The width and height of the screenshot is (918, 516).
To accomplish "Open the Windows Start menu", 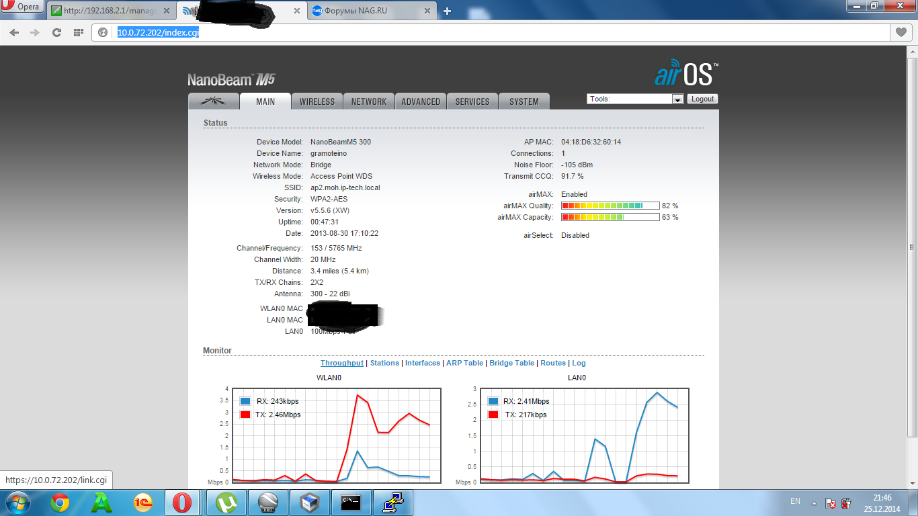I will point(16,503).
